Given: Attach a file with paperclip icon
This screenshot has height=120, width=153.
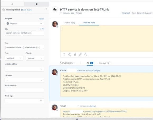Looking at the screenshot, I should pyautogui.click(x=75, y=54).
